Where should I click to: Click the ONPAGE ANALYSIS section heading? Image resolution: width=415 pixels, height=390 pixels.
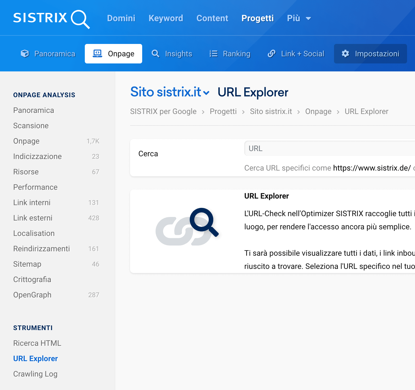point(44,95)
